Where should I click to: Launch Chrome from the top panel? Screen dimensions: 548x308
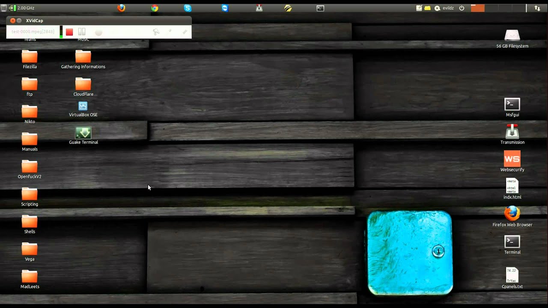(x=155, y=8)
